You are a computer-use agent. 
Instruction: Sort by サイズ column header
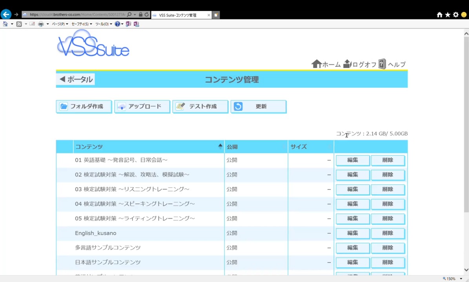tap(311, 147)
